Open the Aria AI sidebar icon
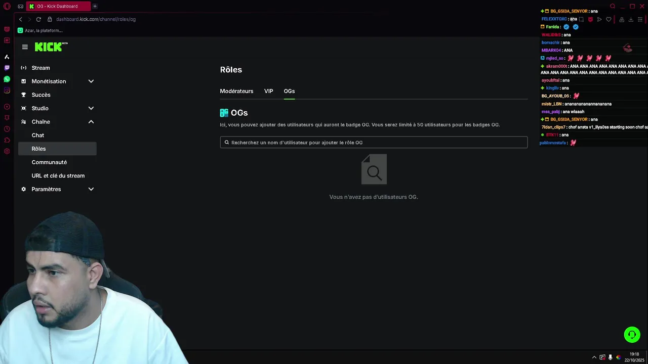The width and height of the screenshot is (648, 364). 7,57
